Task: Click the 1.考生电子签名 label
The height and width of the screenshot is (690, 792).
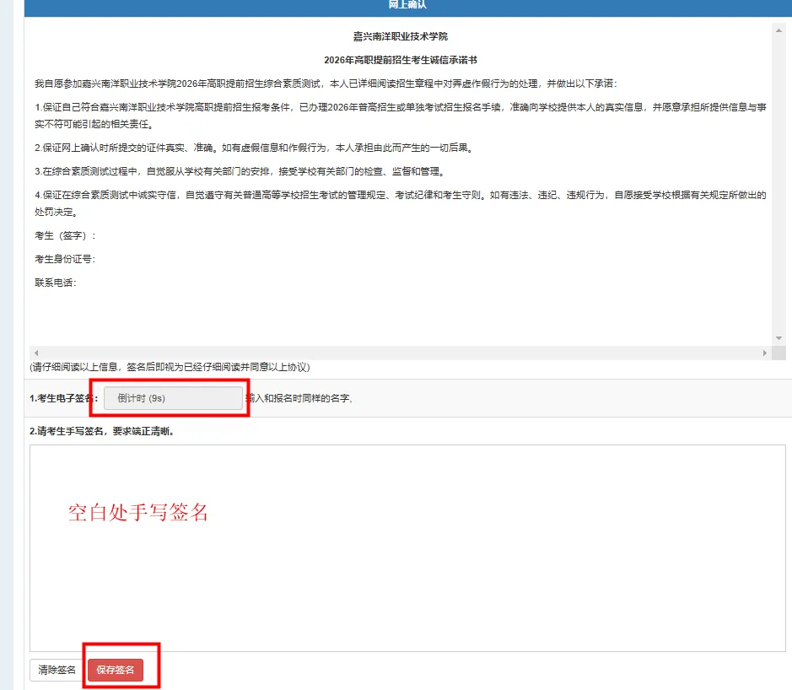Action: 63,398
